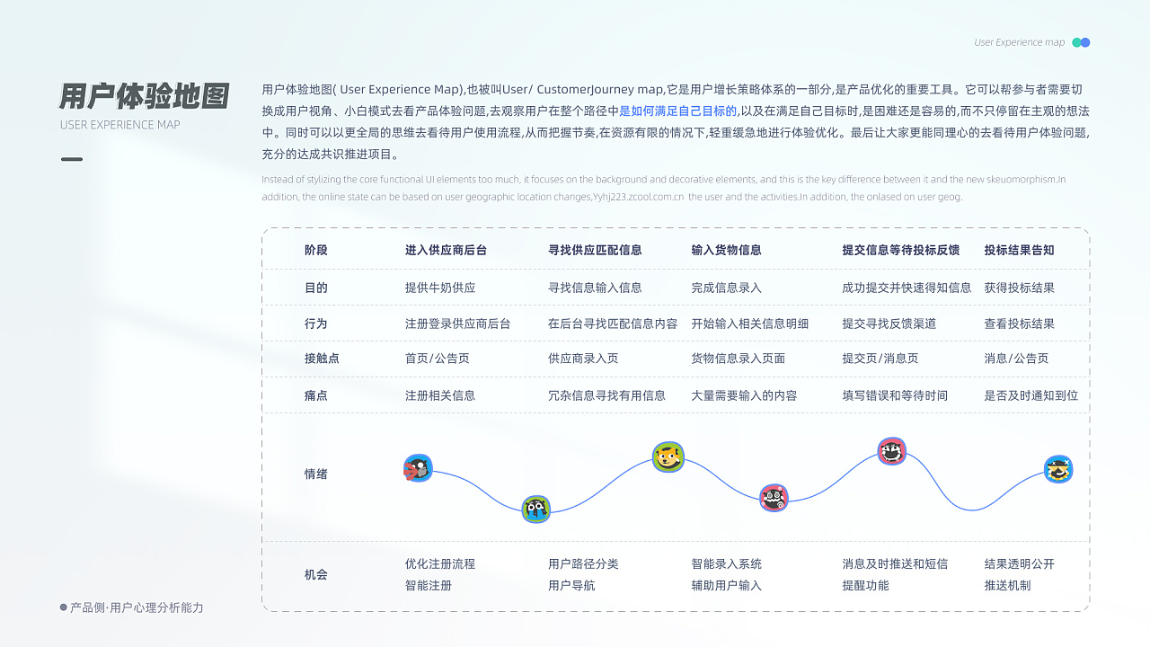1150x647 pixels.
Task: Click the 用户路径分类 opportunity text
Action: click(x=583, y=564)
